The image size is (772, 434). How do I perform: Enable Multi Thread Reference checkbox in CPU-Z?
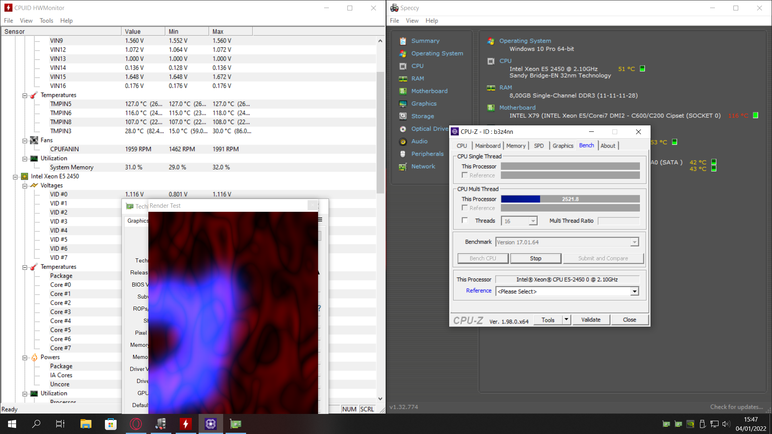(x=465, y=208)
